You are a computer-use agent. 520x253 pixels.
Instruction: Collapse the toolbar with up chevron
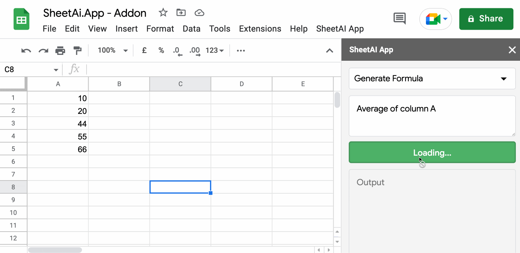point(329,51)
